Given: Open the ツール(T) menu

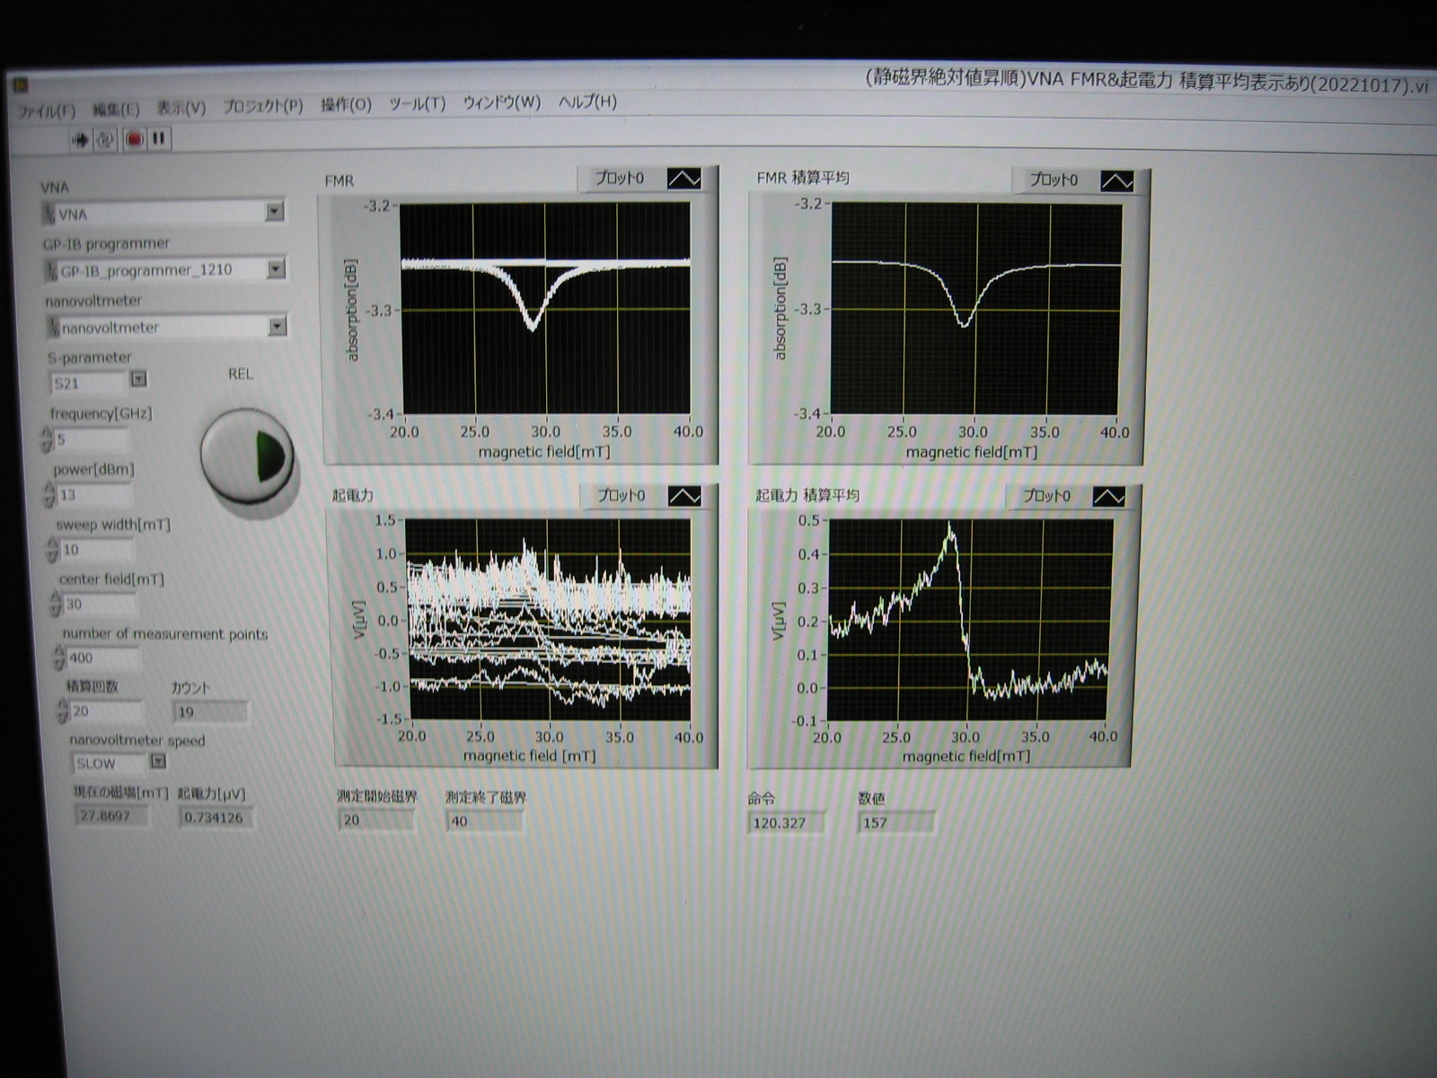Looking at the screenshot, I should click(417, 103).
